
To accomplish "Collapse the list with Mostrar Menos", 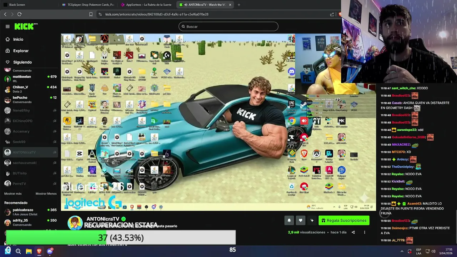I will (x=46, y=193).
